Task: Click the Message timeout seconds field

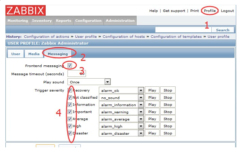Action: 77,74
